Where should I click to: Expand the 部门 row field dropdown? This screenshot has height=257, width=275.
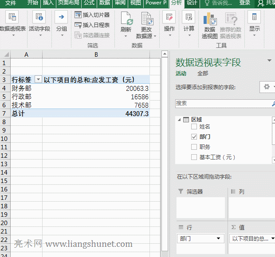coord(218,239)
